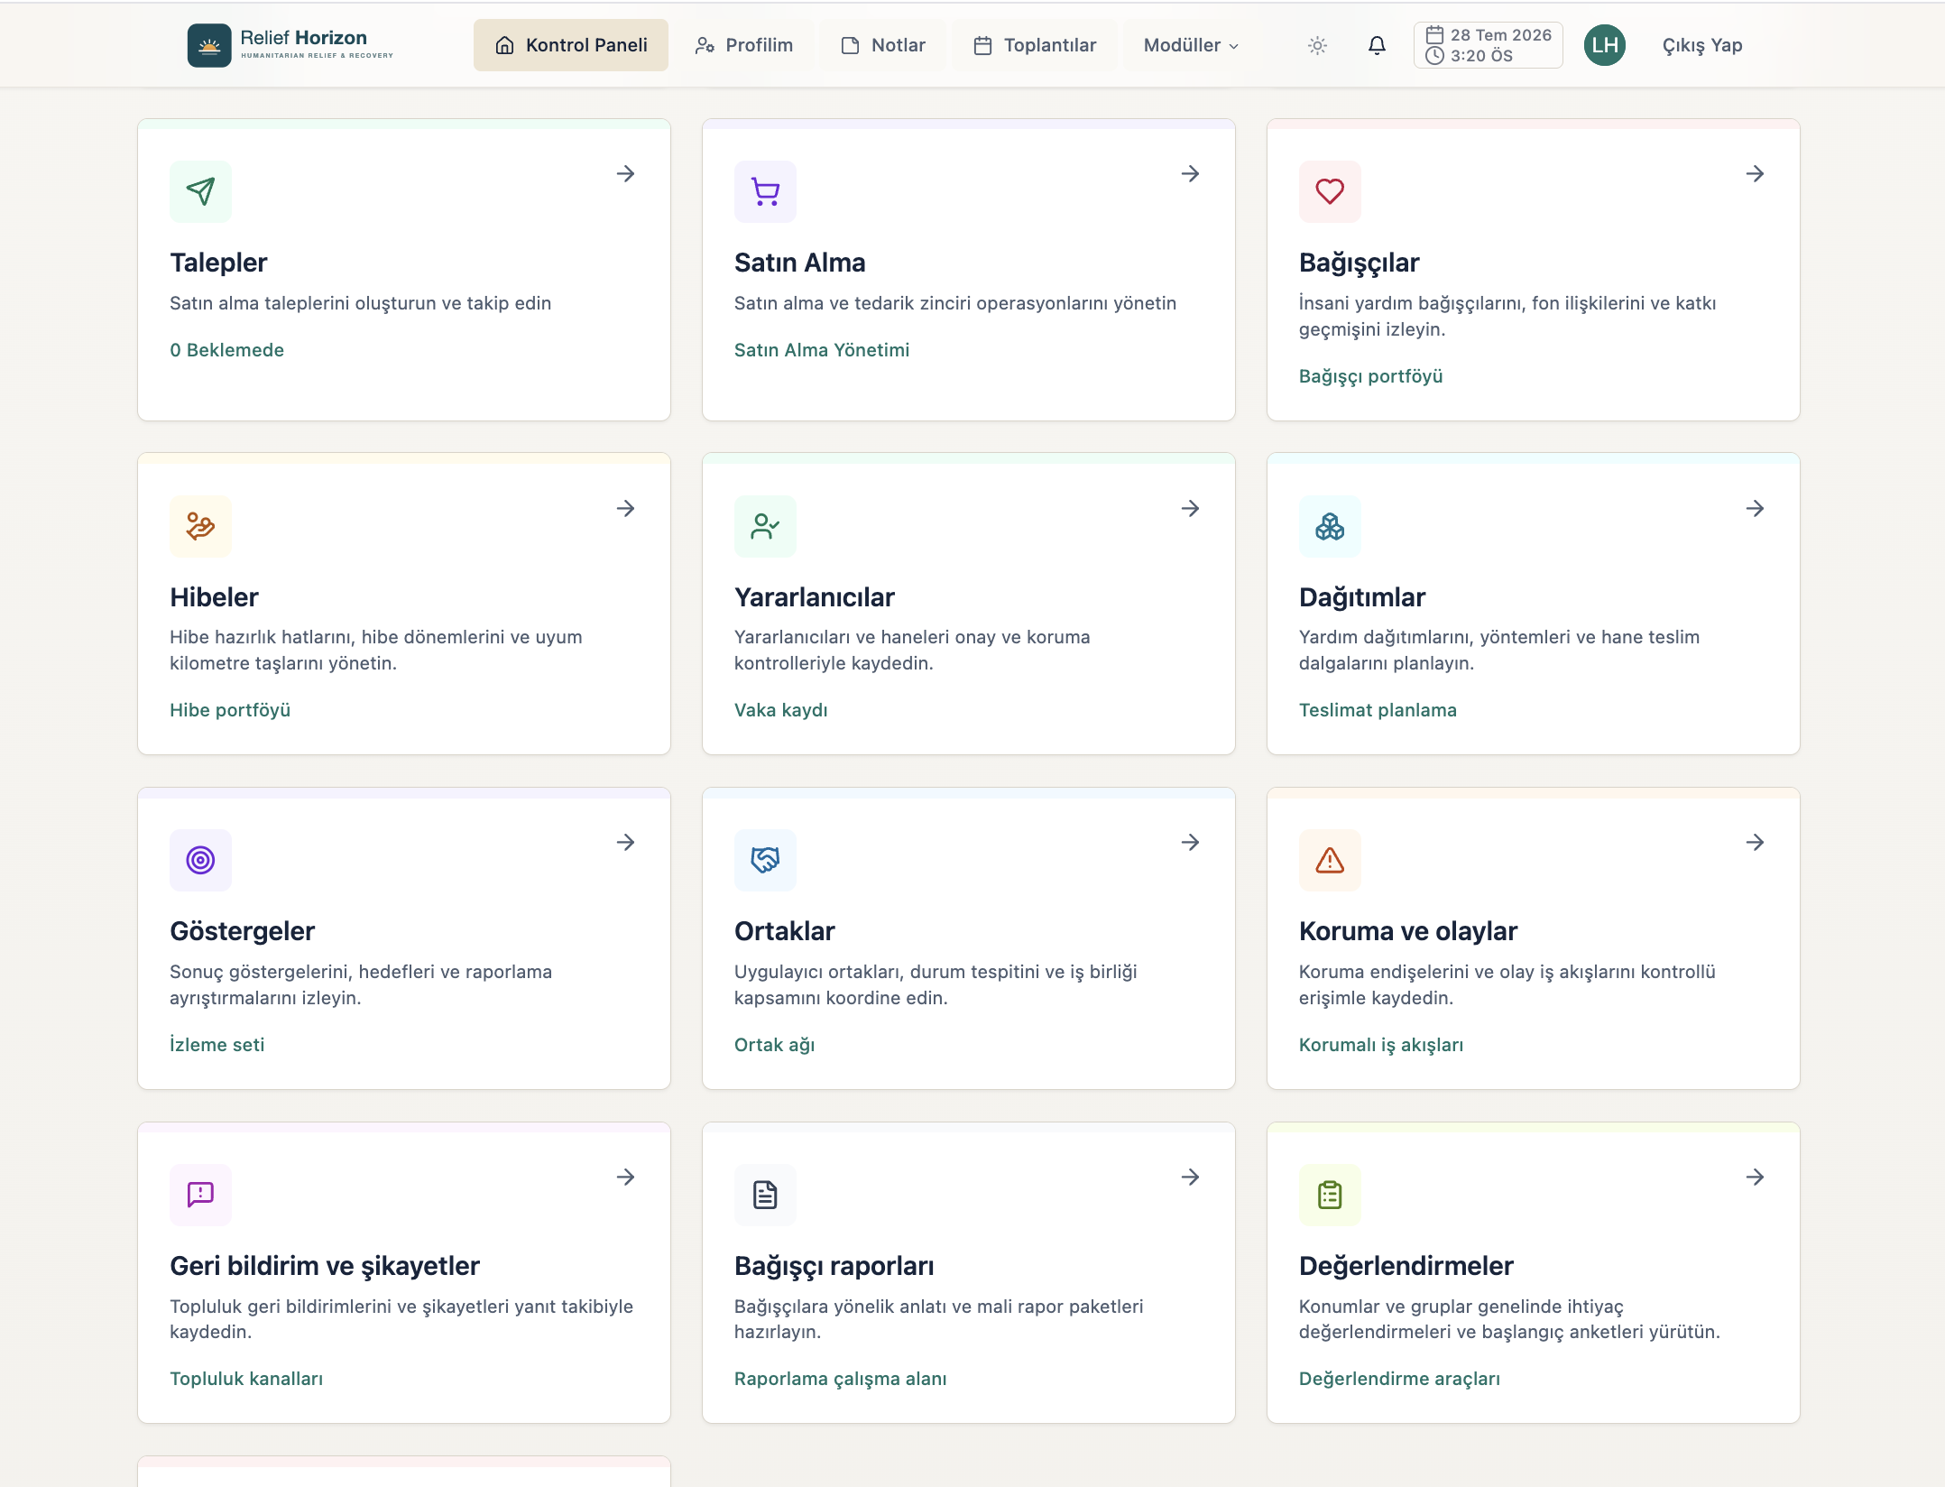Switch to the Toplantılar tab

1035,45
